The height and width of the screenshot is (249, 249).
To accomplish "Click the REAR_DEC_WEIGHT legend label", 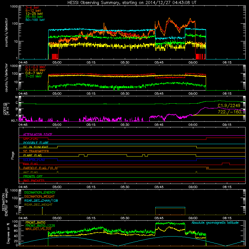I will (38, 205).
